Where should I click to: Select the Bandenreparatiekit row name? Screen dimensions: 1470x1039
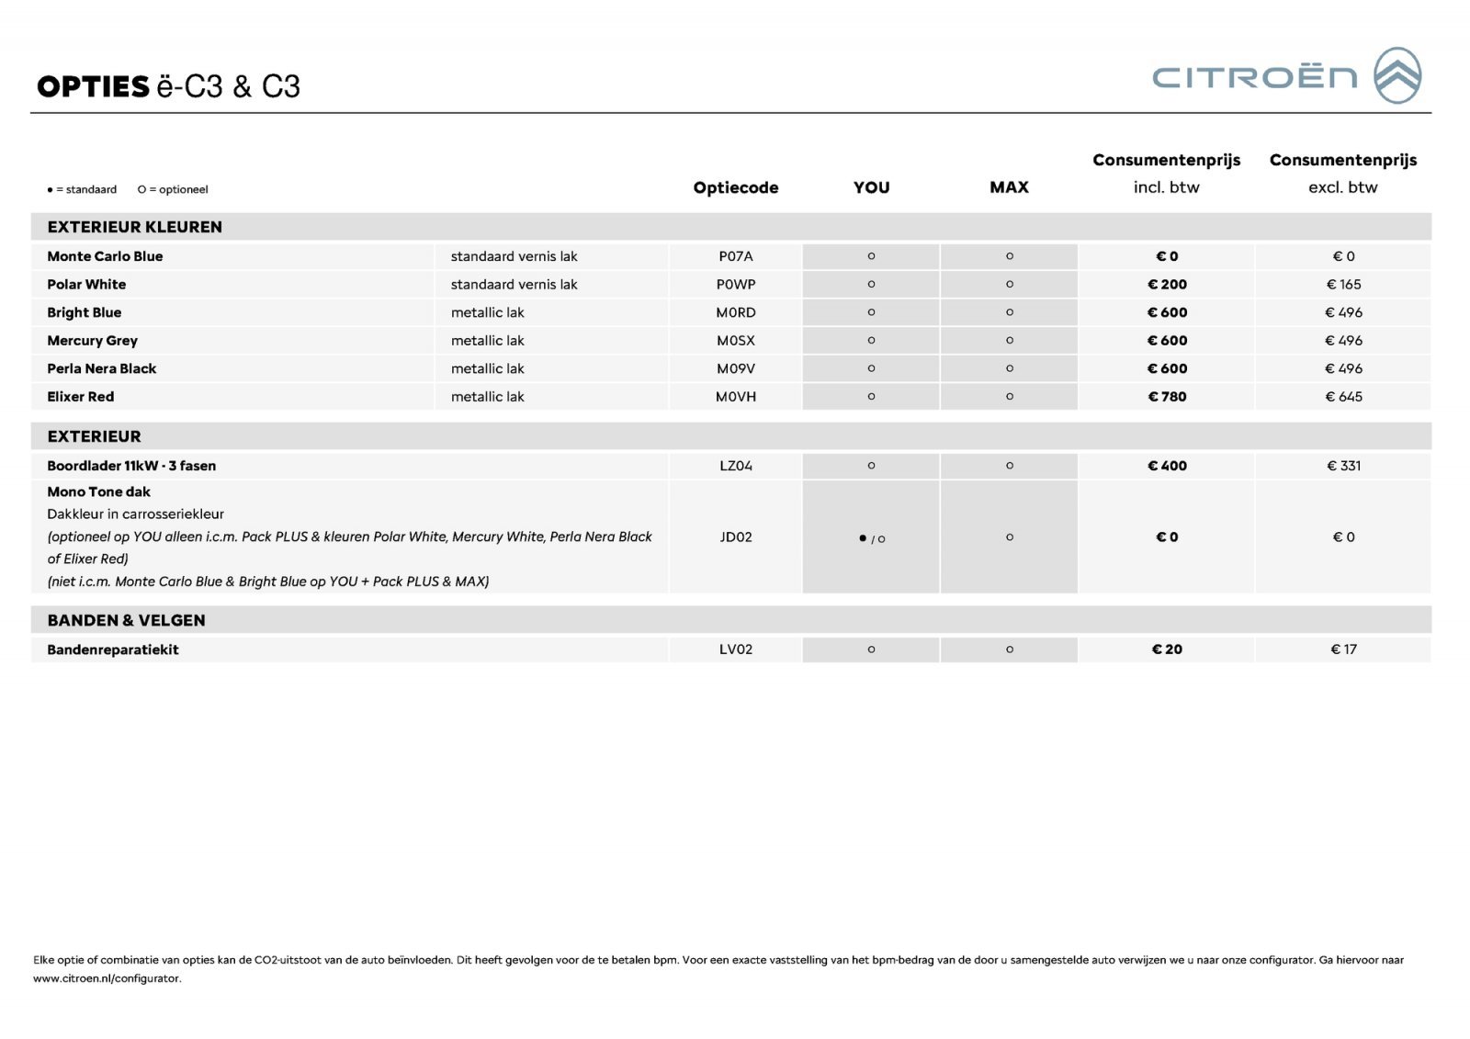(x=113, y=649)
